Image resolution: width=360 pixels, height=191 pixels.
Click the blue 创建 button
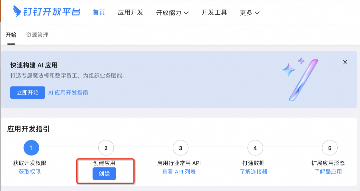pyautogui.click(x=104, y=174)
